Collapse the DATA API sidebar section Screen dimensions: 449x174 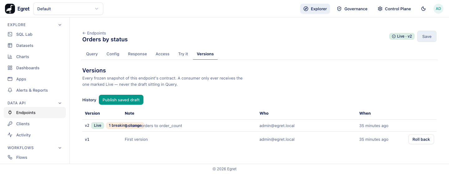coord(60,103)
